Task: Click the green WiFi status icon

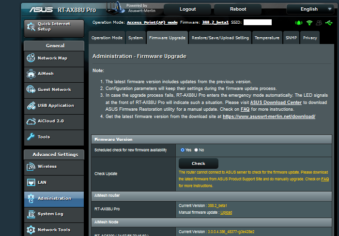Action: [309, 23]
